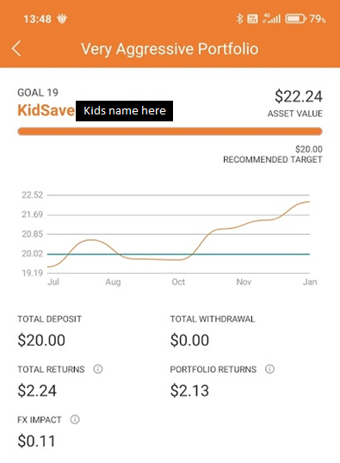The width and height of the screenshot is (340, 463).
Task: Select the Jul label on chart
Action: pos(53,282)
